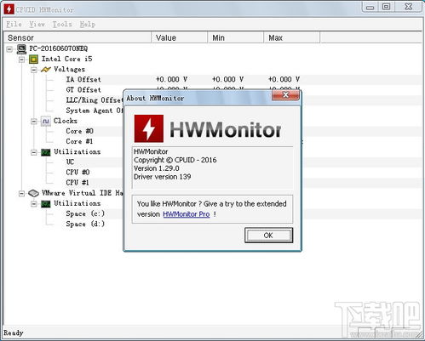The height and width of the screenshot is (341, 425).
Task: Open the File menu
Action: pos(14,25)
